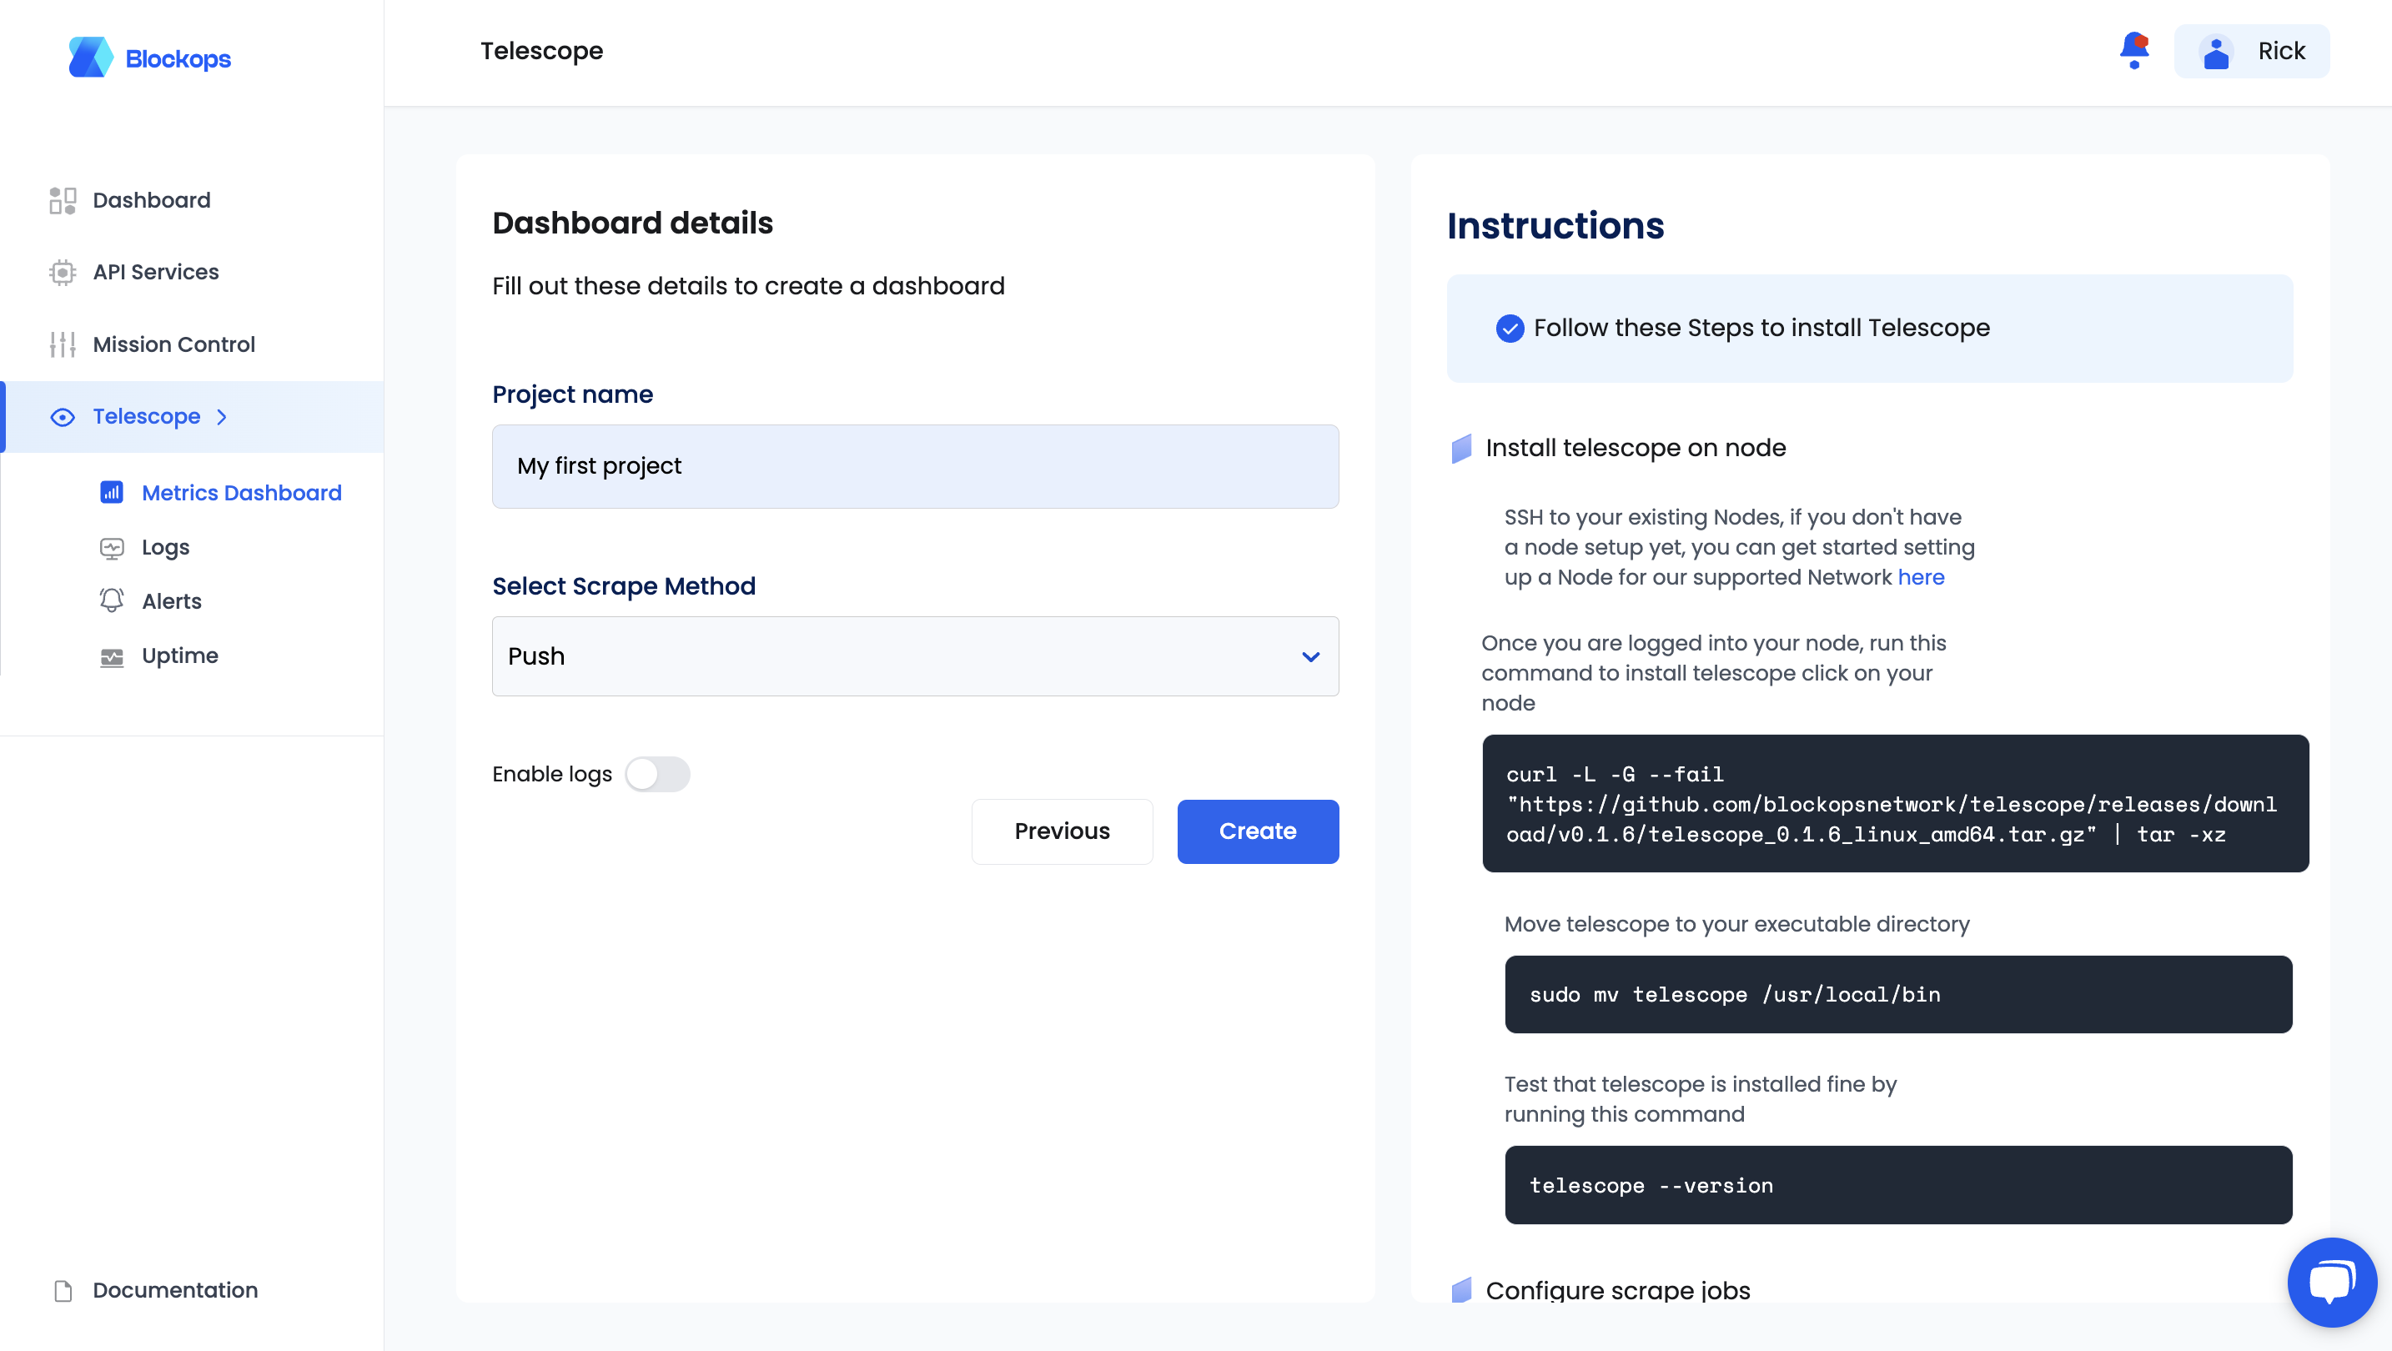Click the curl install command code block
This screenshot has height=1351, width=2392.
click(x=1895, y=804)
